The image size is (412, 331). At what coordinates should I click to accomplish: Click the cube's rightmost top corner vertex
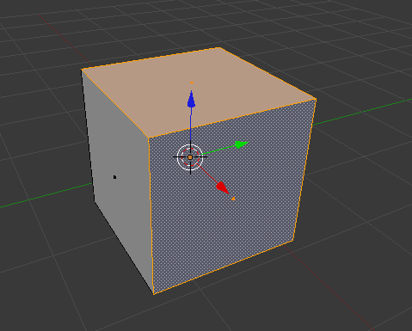point(316,99)
